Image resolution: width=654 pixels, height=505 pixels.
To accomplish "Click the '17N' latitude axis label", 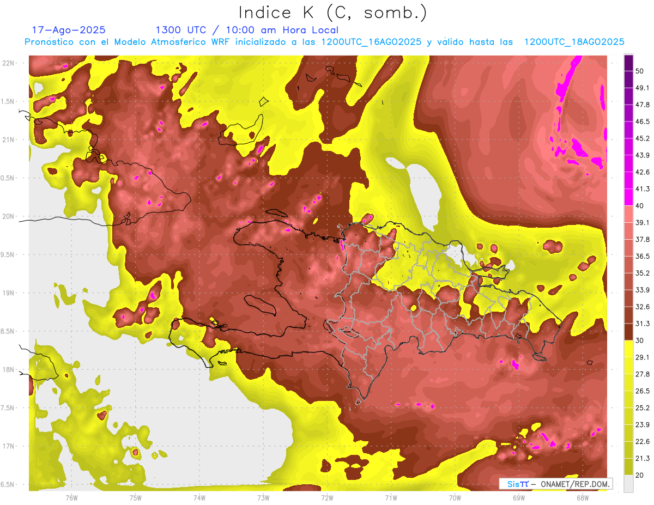I will (8, 446).
